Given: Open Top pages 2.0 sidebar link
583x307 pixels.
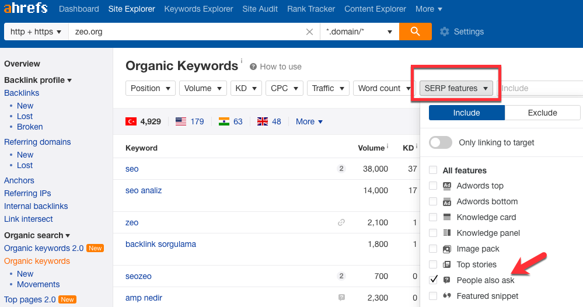Looking at the screenshot, I should [x=30, y=299].
